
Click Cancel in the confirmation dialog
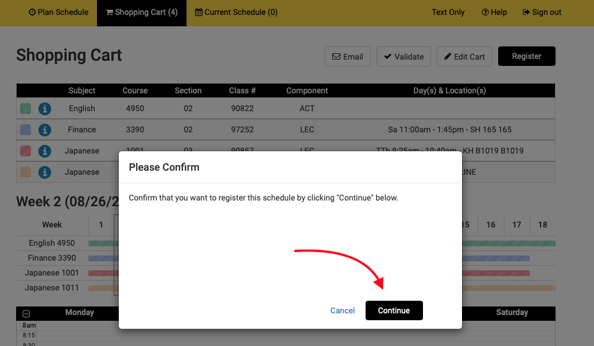click(x=343, y=310)
